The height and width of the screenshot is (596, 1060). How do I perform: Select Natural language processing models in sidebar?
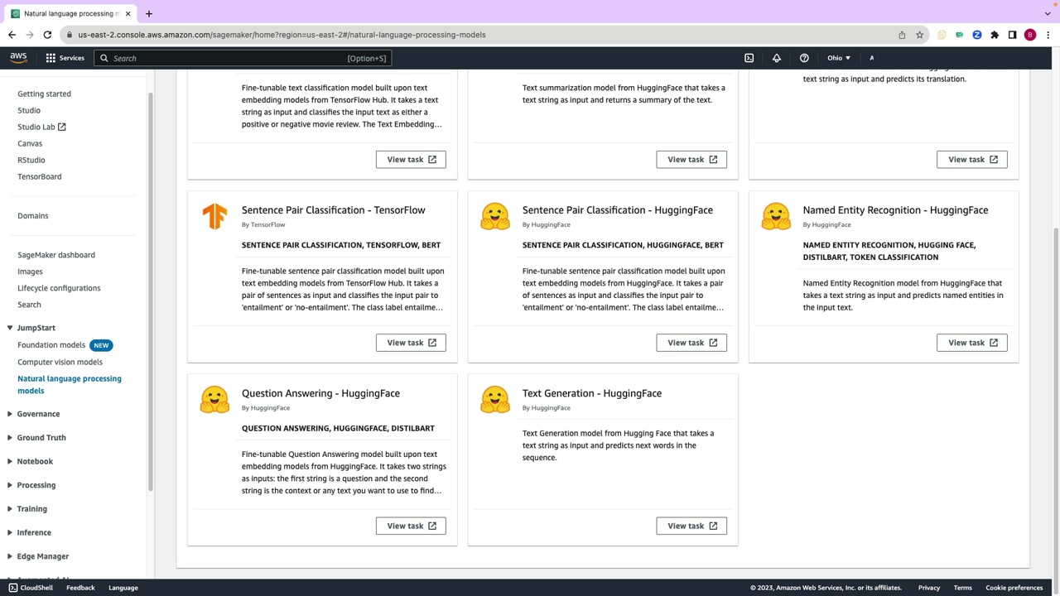tap(70, 385)
